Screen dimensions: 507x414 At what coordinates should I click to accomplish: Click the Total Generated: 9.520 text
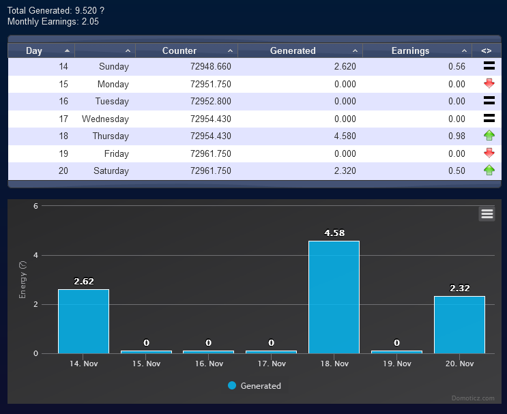pyautogui.click(x=52, y=10)
